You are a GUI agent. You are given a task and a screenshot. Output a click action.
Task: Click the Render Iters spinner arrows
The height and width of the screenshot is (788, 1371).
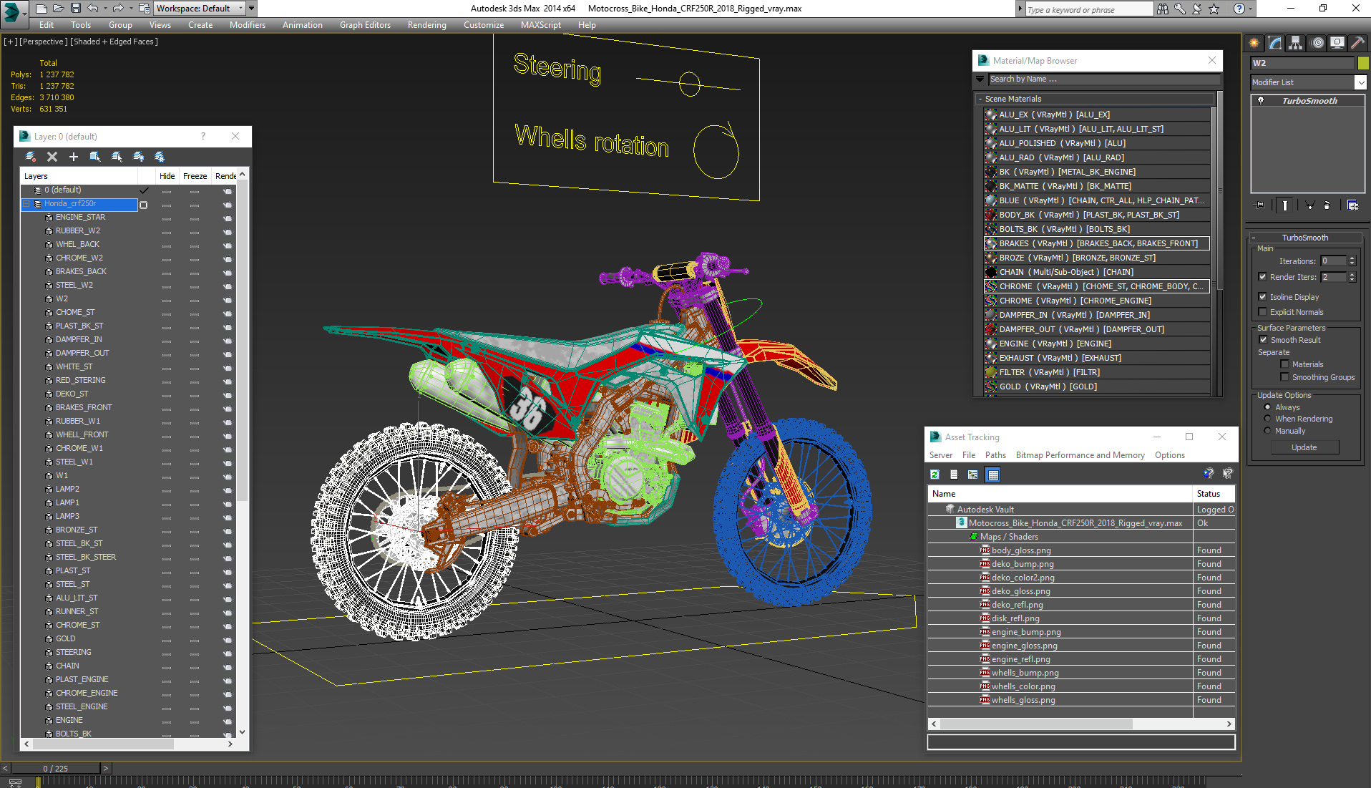click(x=1352, y=277)
